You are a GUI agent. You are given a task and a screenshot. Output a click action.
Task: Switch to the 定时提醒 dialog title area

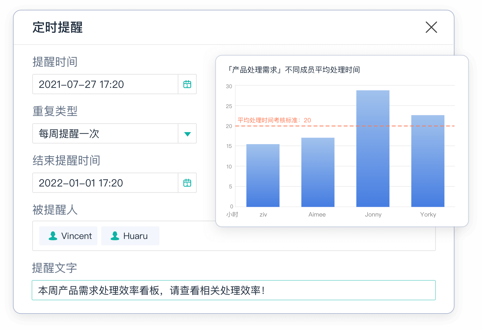tap(57, 28)
